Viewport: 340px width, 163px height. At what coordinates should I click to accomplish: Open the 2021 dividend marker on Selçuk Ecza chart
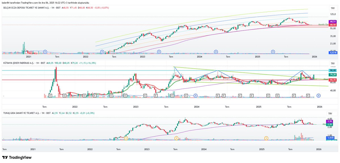45,52
